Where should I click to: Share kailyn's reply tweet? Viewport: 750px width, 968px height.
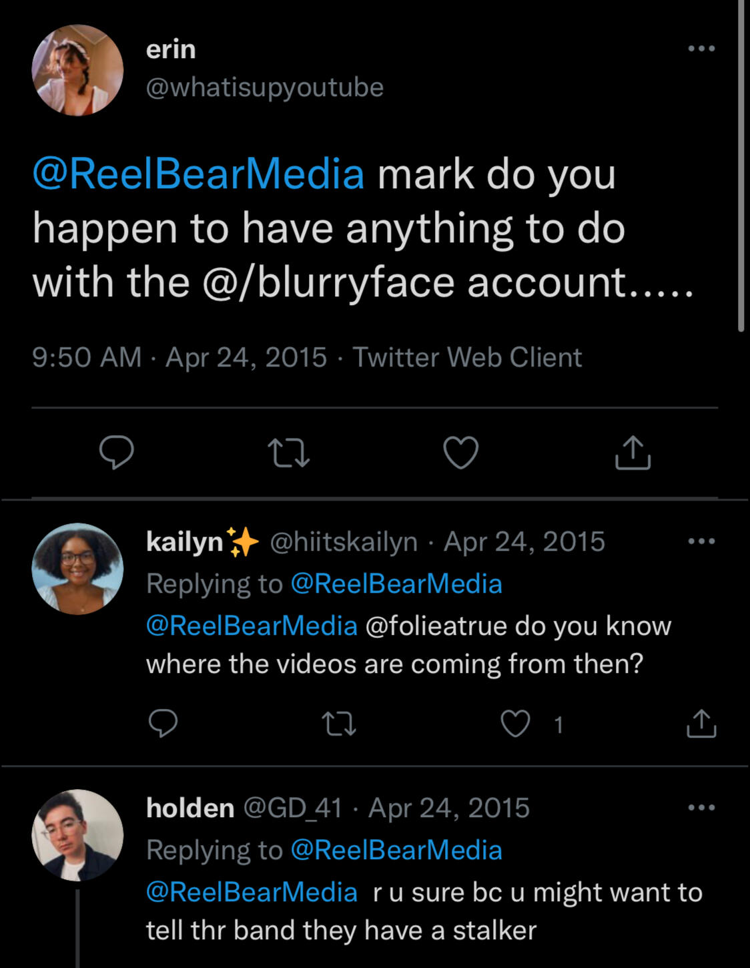tap(701, 724)
